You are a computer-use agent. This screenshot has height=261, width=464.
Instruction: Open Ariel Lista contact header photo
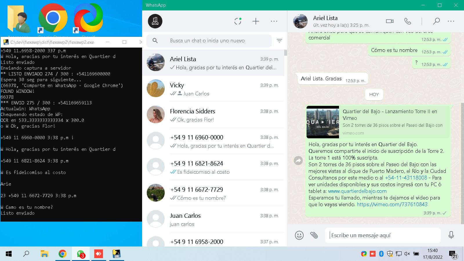point(300,21)
